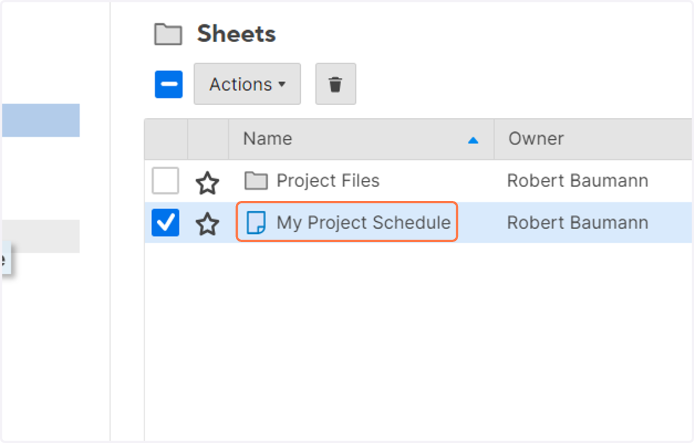Tick the Project Files checkbox
This screenshot has width=694, height=443.
pos(165,181)
